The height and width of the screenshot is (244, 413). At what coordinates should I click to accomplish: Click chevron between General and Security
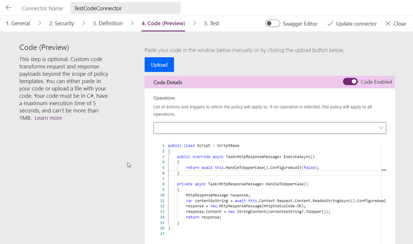coord(40,23)
